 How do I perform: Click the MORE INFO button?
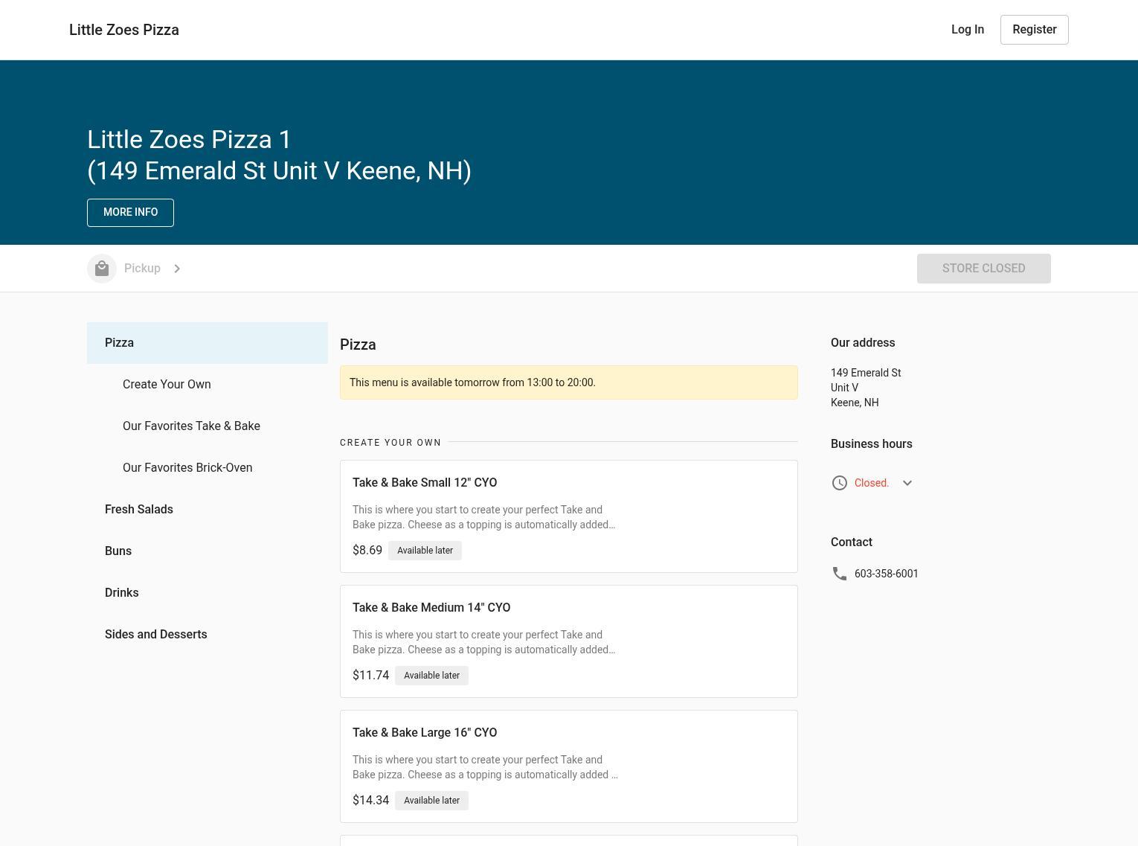pyautogui.click(x=130, y=213)
